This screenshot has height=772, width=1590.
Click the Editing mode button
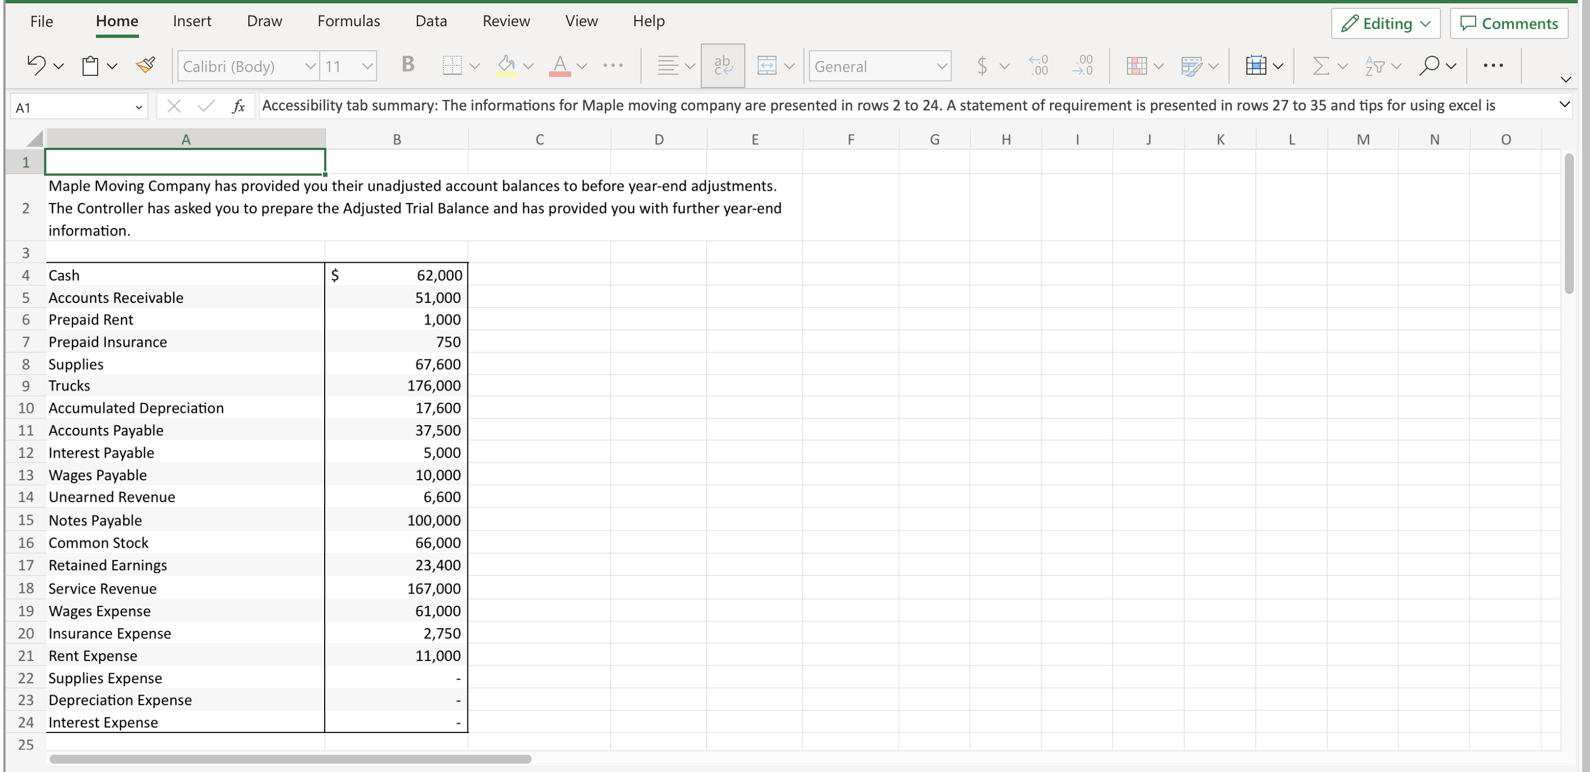pyautogui.click(x=1385, y=23)
